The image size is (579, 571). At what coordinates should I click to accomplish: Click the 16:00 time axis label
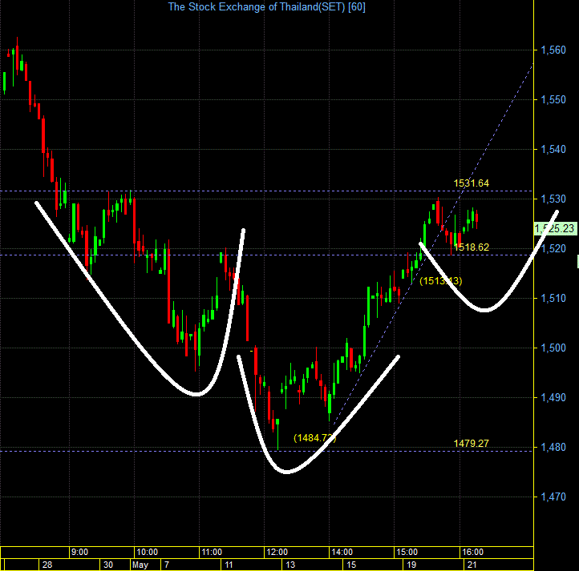[472, 553]
